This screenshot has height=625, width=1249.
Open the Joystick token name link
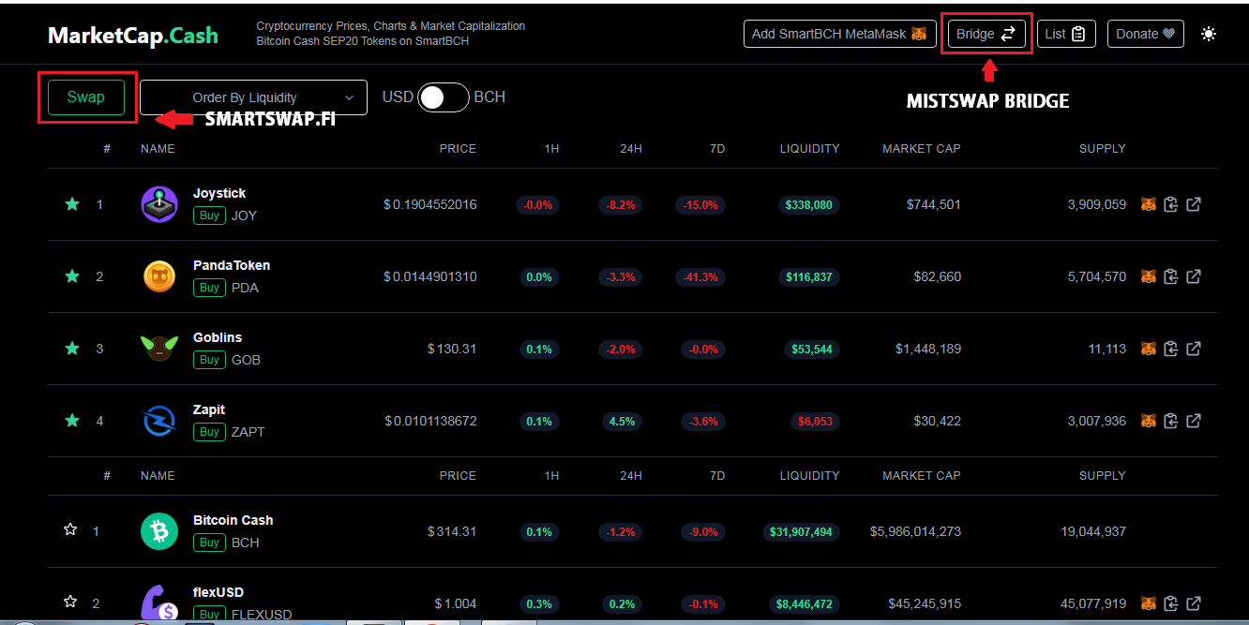pyautogui.click(x=219, y=193)
